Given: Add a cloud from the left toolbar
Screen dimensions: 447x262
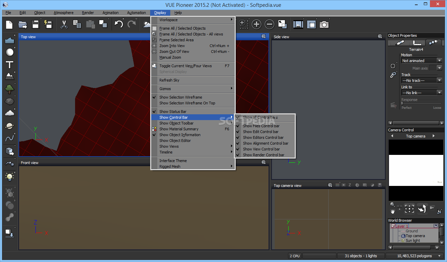Looking at the screenshot, I should point(10,113).
